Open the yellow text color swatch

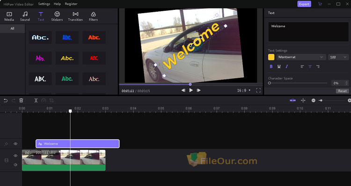(271, 57)
